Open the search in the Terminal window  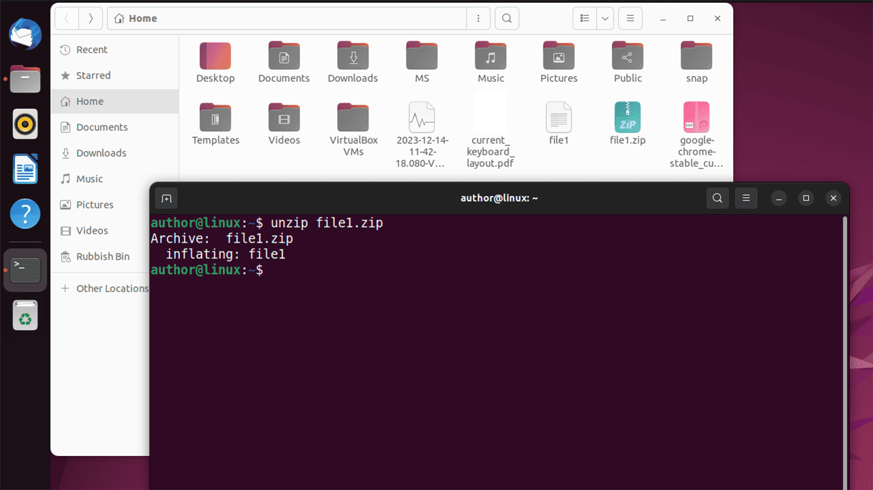(x=717, y=198)
